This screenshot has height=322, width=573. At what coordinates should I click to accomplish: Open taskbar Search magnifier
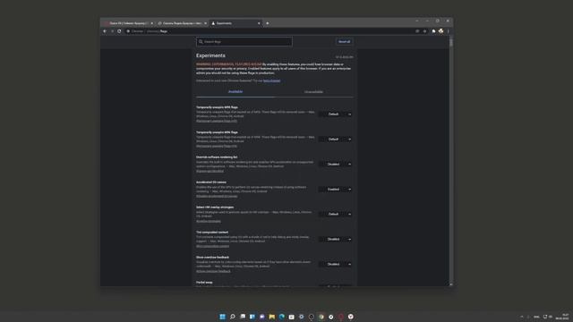[x=233, y=317]
